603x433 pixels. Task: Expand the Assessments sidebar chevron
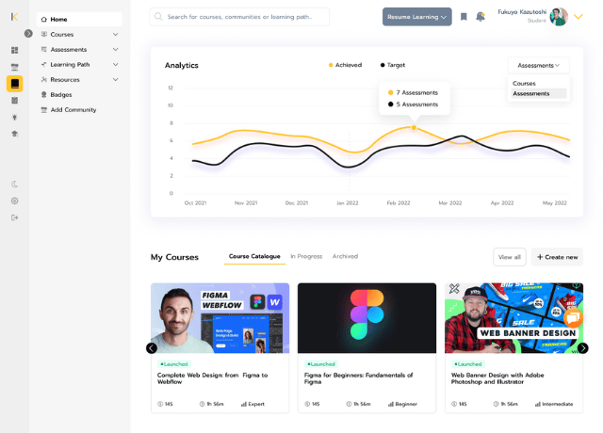click(x=115, y=49)
